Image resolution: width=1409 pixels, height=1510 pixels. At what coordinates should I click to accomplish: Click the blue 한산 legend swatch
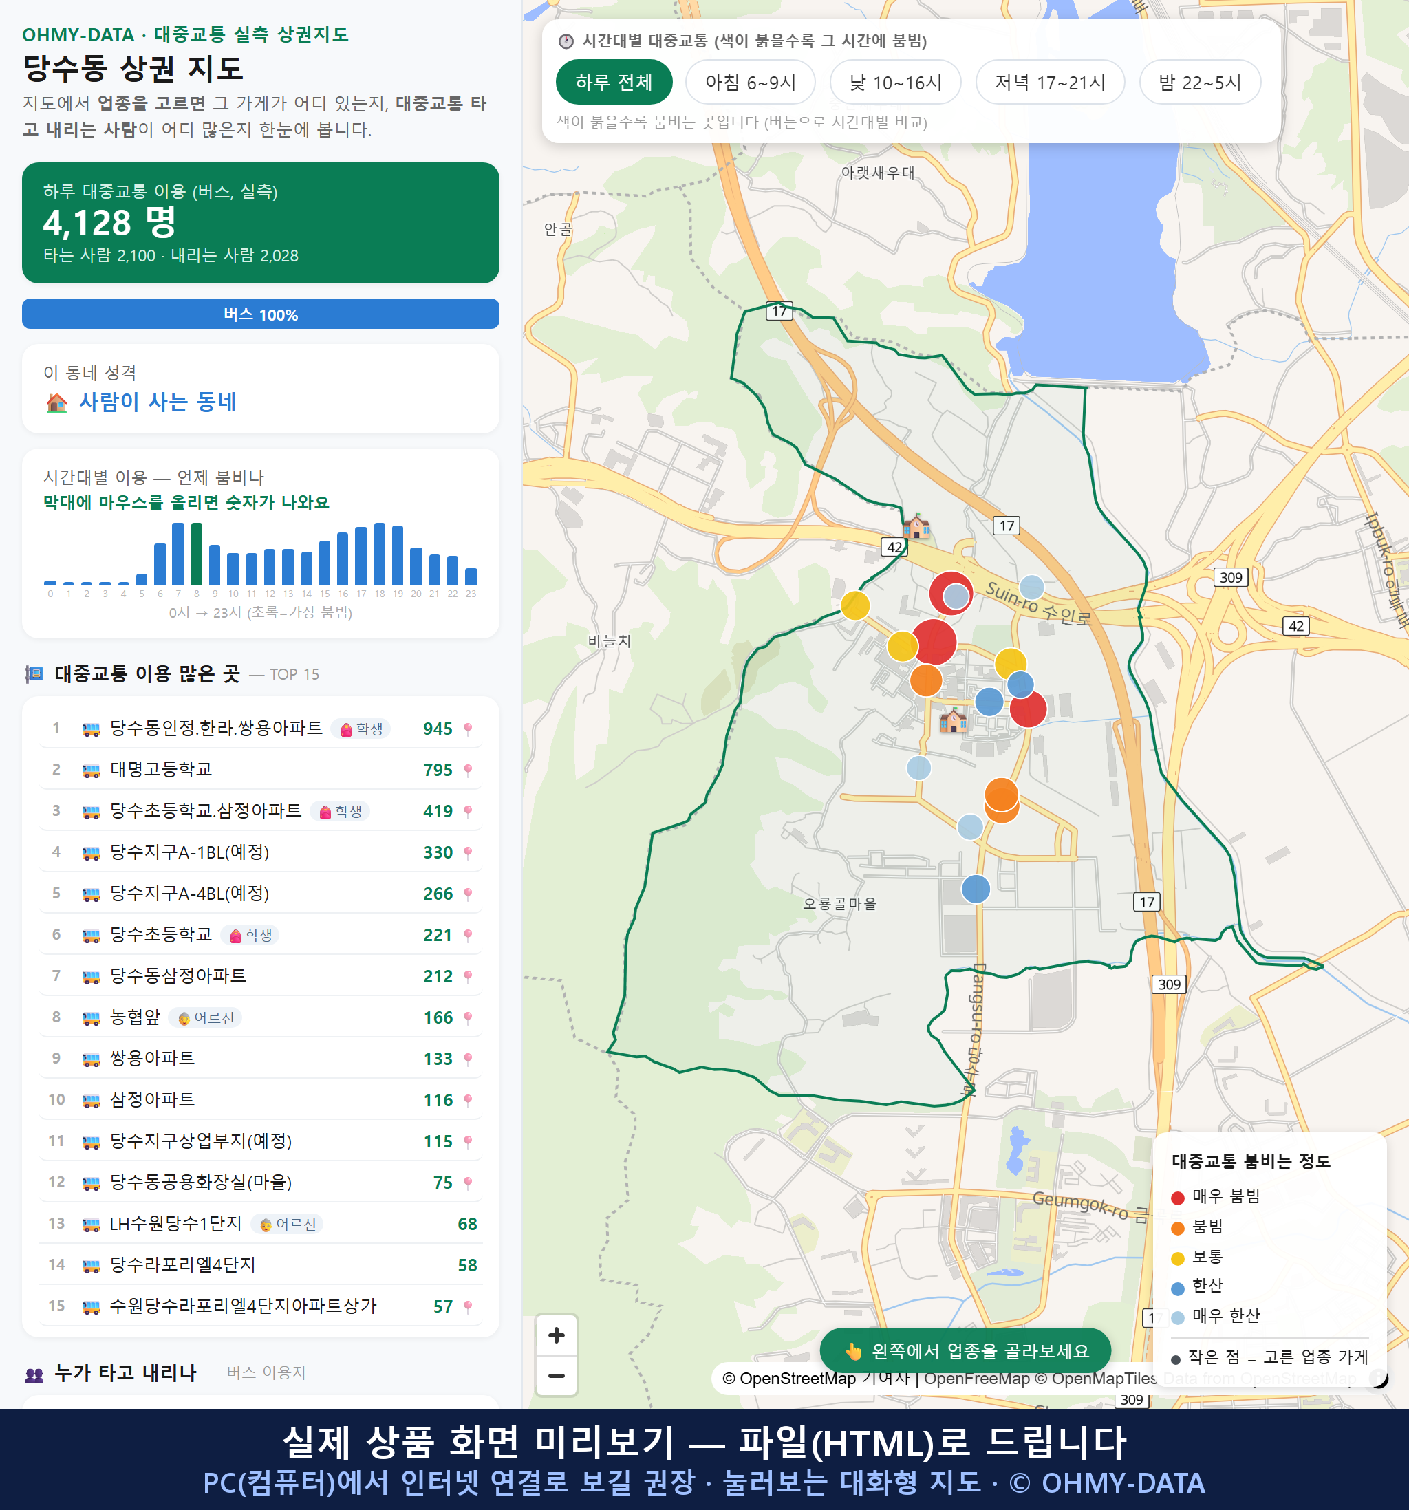point(1178,1288)
